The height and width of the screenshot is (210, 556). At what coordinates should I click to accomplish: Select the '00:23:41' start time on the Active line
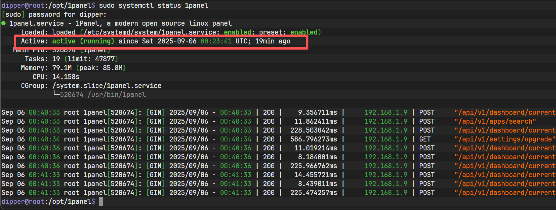[x=216, y=41]
